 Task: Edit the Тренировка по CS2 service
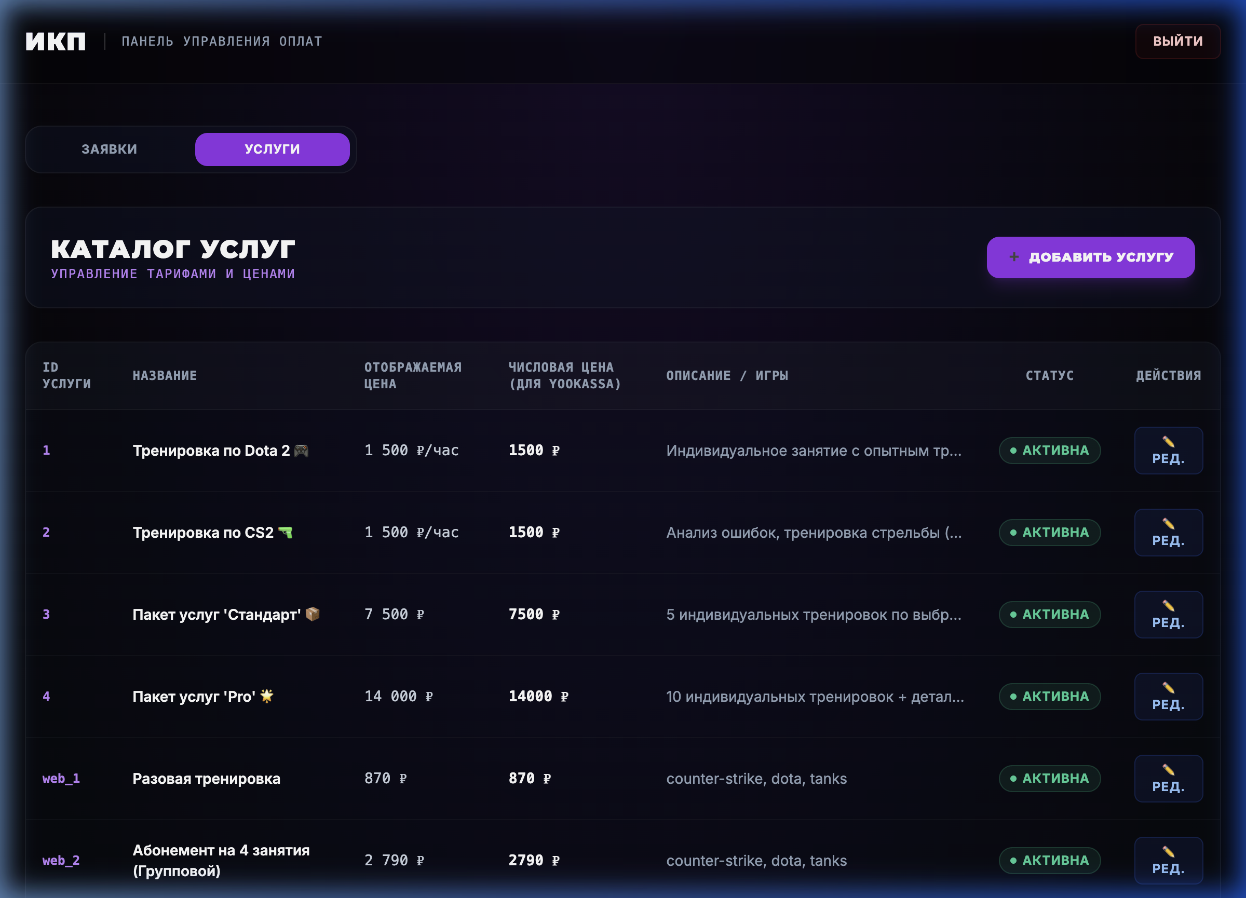tap(1168, 532)
